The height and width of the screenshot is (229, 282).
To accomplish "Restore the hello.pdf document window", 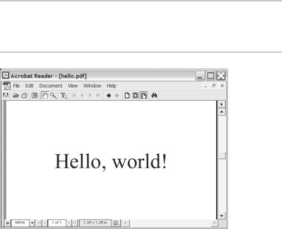I will pyautogui.click(x=213, y=86).
